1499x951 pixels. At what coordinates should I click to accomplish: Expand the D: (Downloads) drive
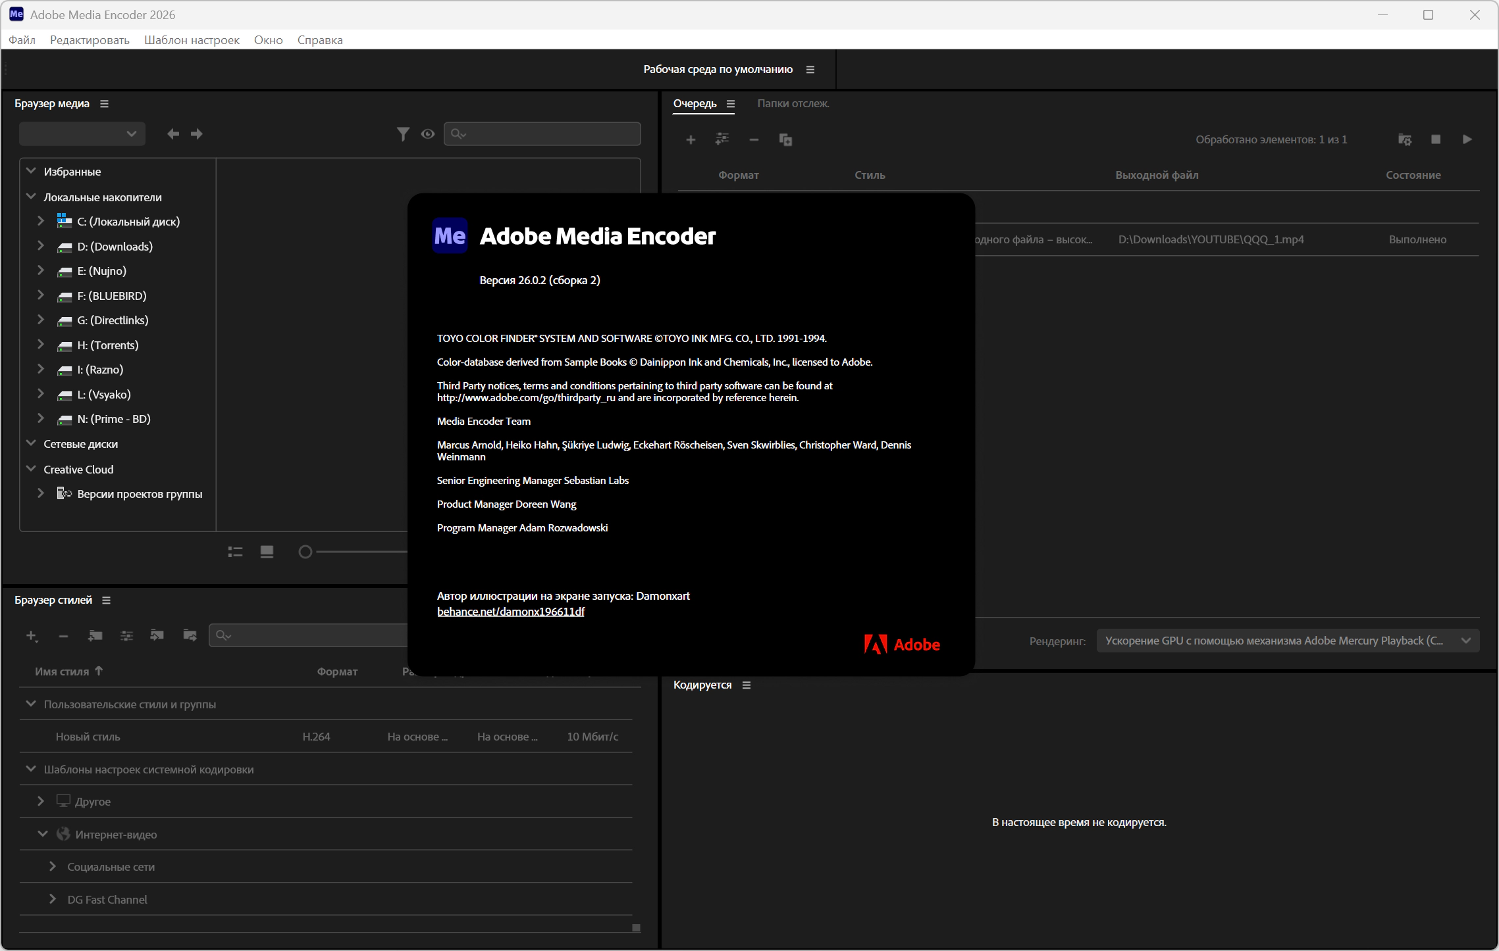coord(41,246)
